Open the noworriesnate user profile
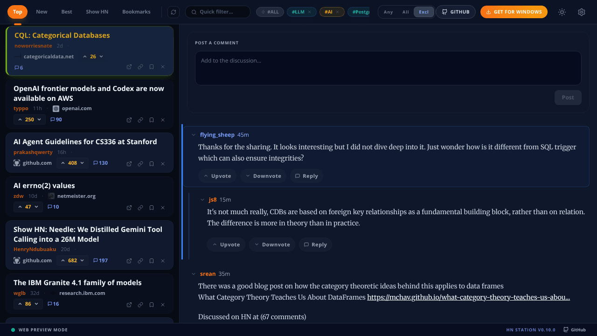The image size is (597, 336). click(x=33, y=46)
